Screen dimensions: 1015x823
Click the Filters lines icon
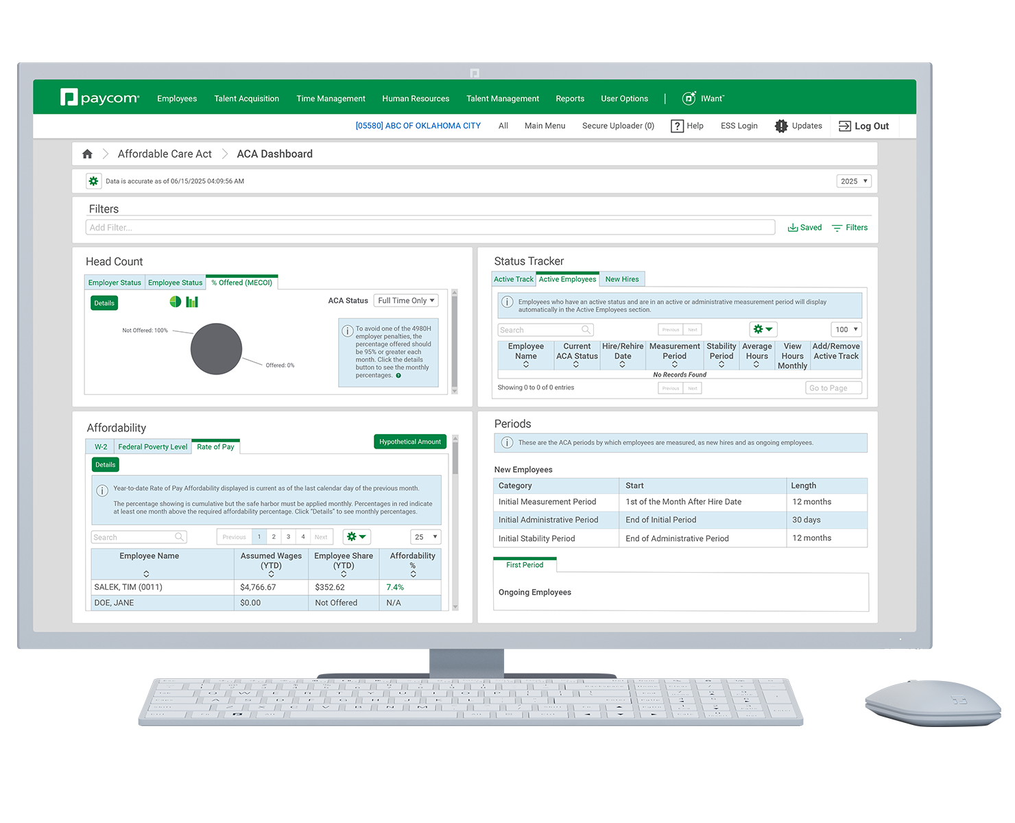pos(837,228)
